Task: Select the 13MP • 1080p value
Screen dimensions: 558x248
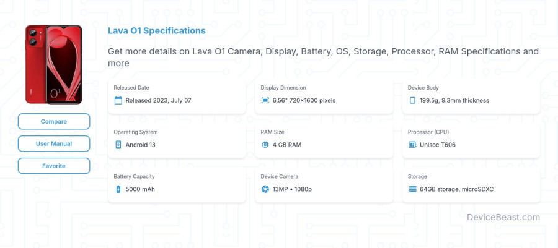Action: (x=292, y=189)
